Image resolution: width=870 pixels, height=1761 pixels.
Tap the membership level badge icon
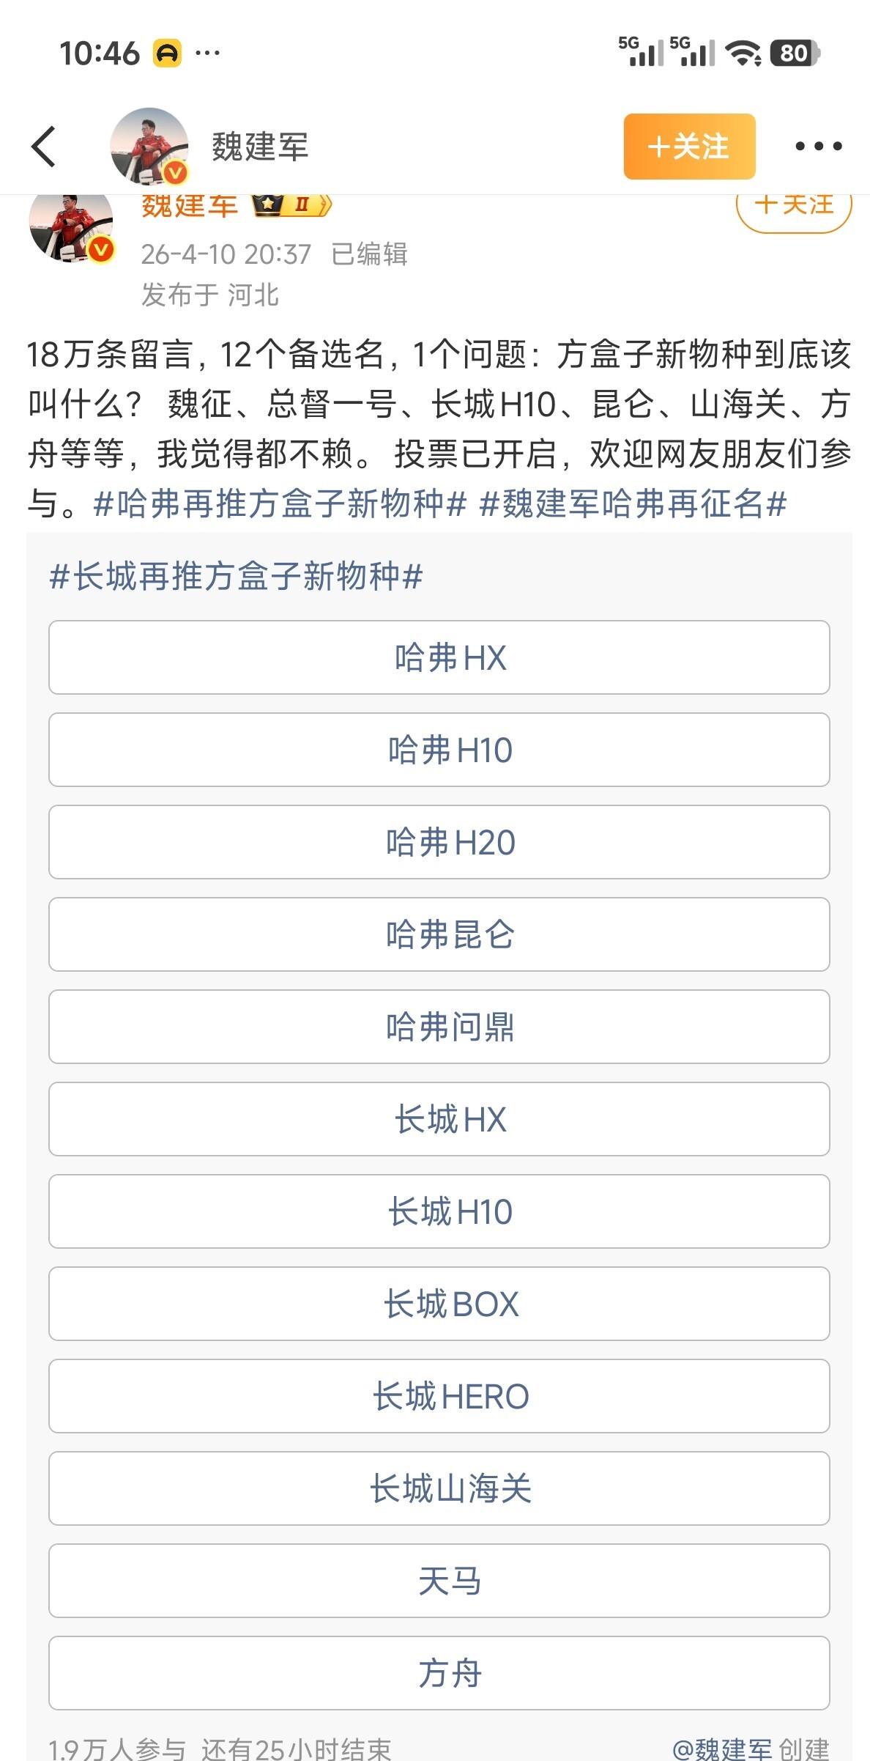click(291, 205)
